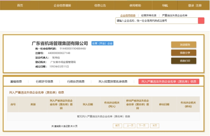Click the 移出日期 column header
210x136 pixels.
pos(164,104)
